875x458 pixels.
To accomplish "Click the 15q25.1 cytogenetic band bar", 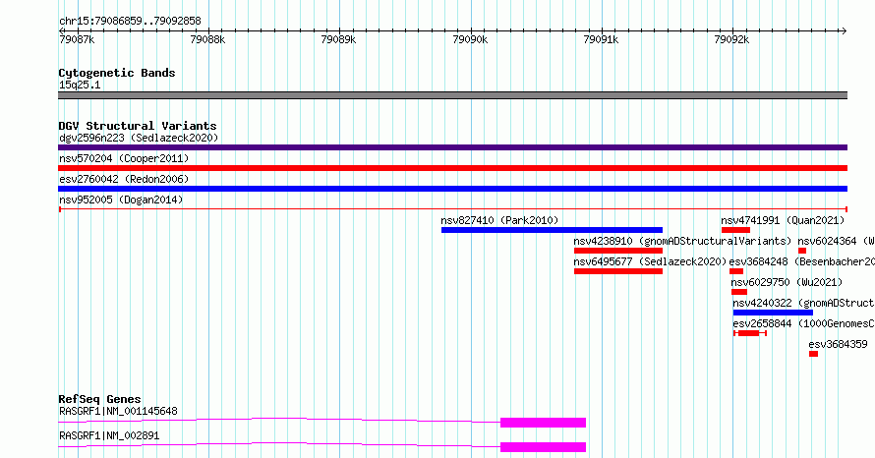I will coord(452,95).
